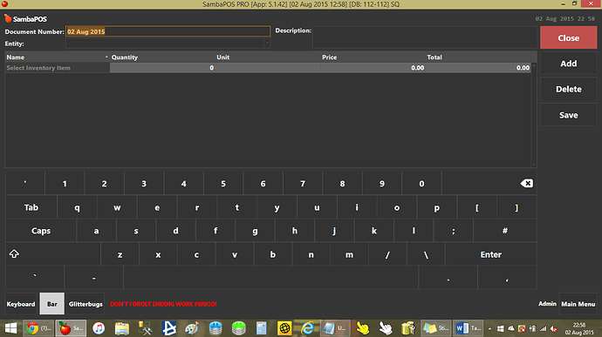Tap the backspace key icon on keyboard
This screenshot has height=337, width=602.
click(x=526, y=184)
